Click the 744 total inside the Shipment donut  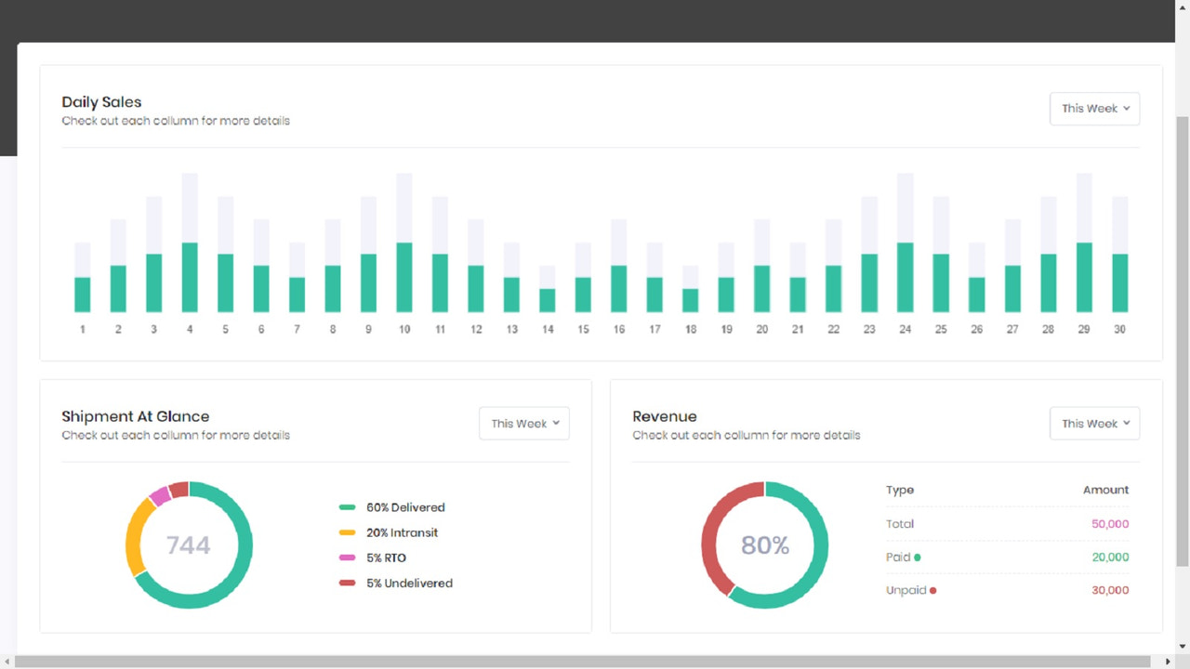coord(189,545)
